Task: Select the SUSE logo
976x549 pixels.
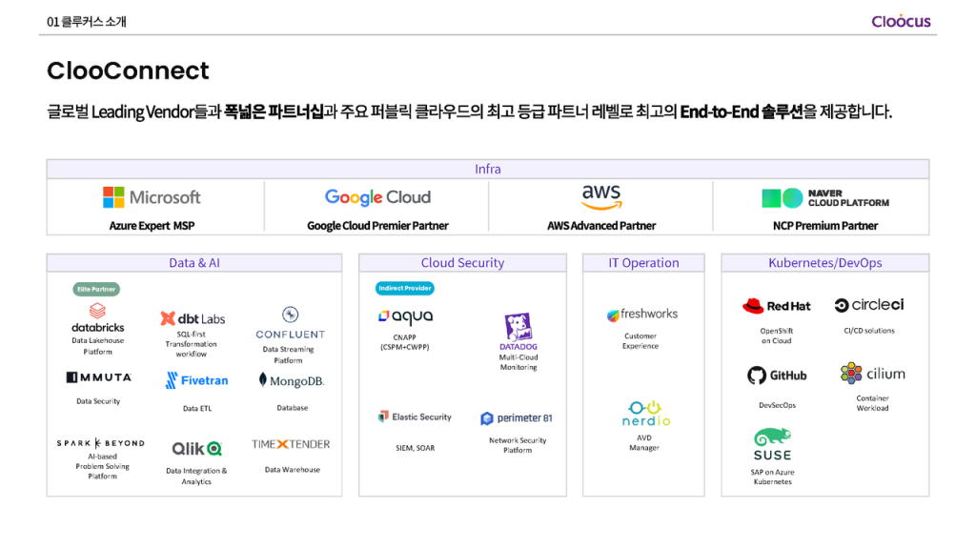Action: [772, 444]
